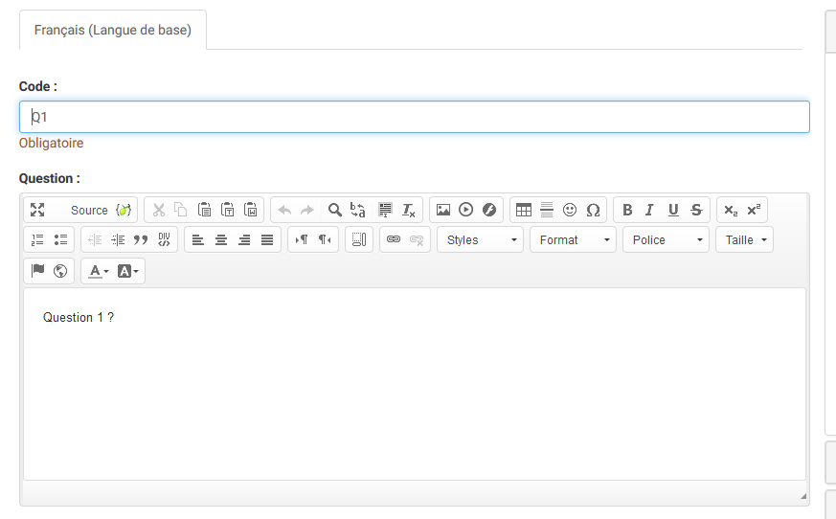The width and height of the screenshot is (836, 519).
Task: Toggle bold formatting
Action: click(627, 210)
